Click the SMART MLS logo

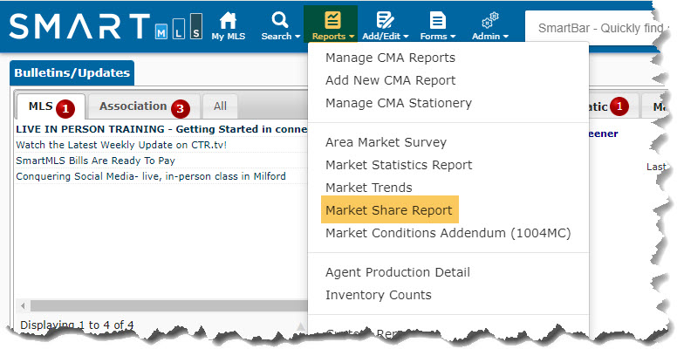coord(106,26)
